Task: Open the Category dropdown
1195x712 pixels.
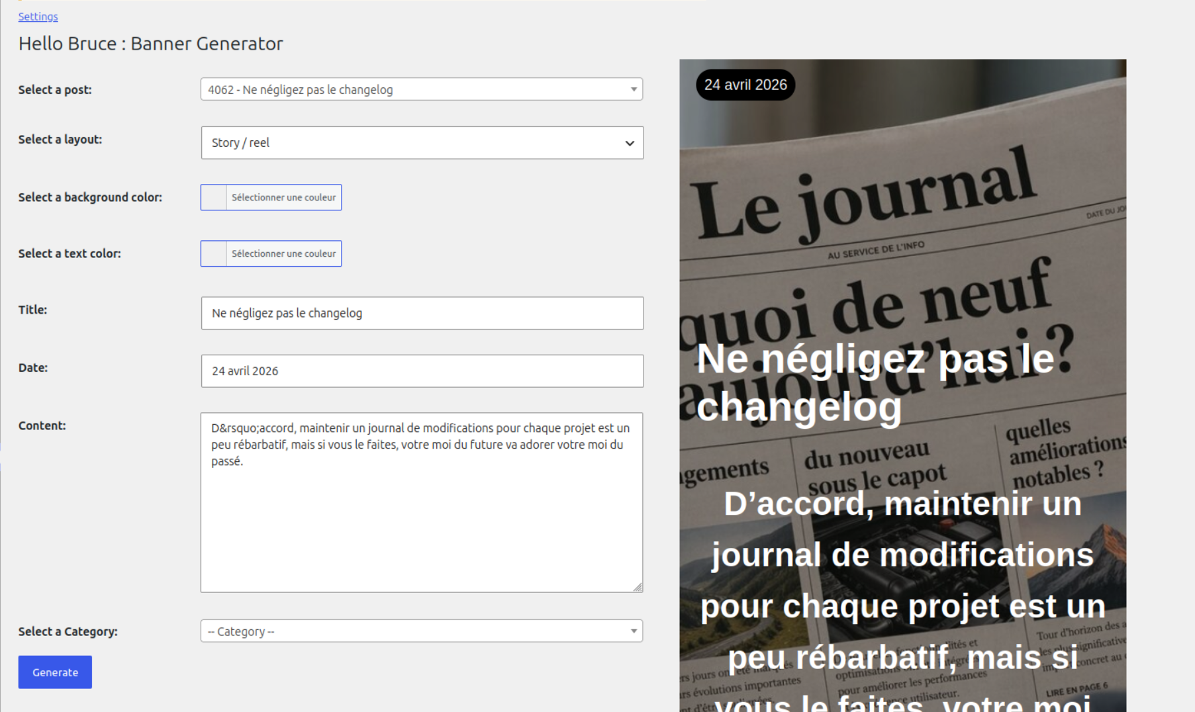Action: click(x=422, y=631)
